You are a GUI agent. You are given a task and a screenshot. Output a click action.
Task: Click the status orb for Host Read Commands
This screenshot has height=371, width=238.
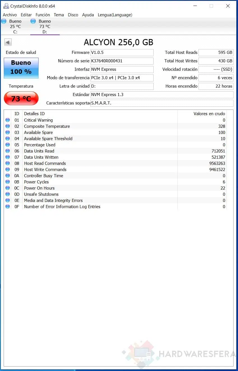[x=8, y=163]
